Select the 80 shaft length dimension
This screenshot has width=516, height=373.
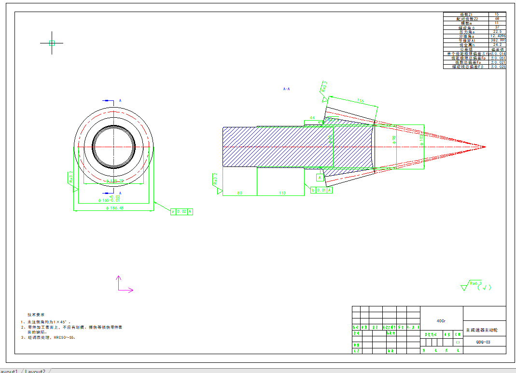click(239, 193)
